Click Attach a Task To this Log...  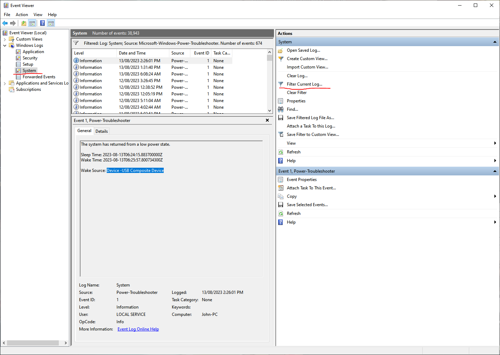(x=311, y=126)
